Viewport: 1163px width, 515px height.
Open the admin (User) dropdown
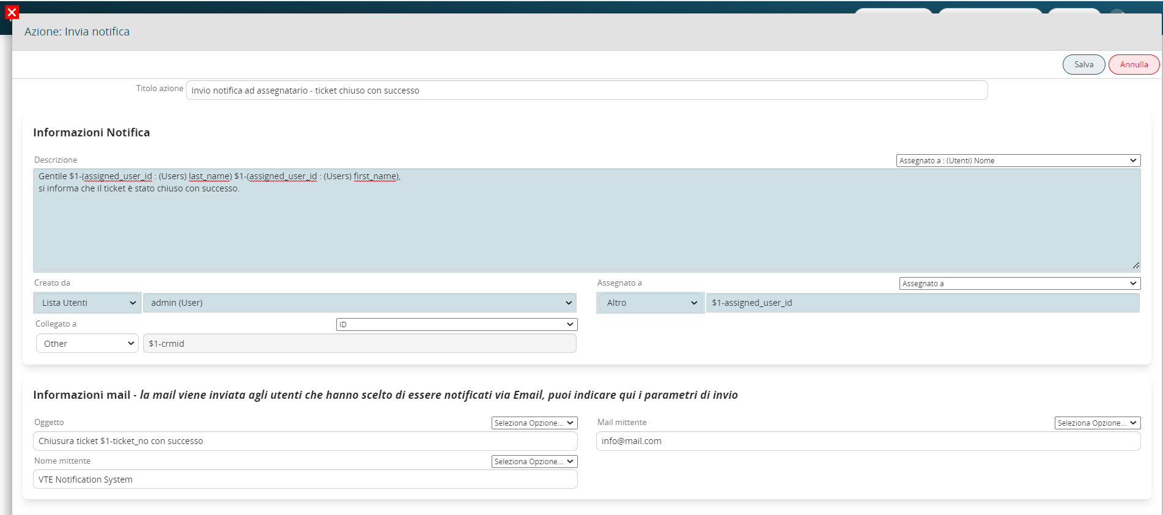point(360,303)
